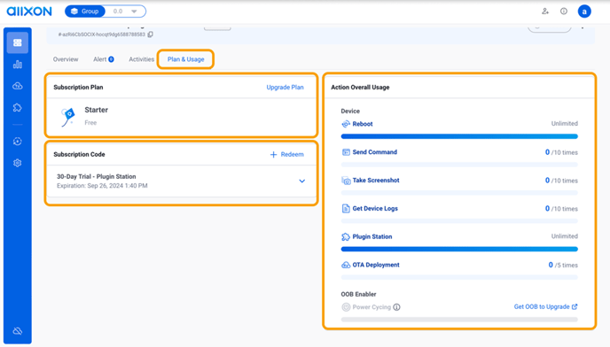Copy the device ID with copy icon

[x=151, y=35]
